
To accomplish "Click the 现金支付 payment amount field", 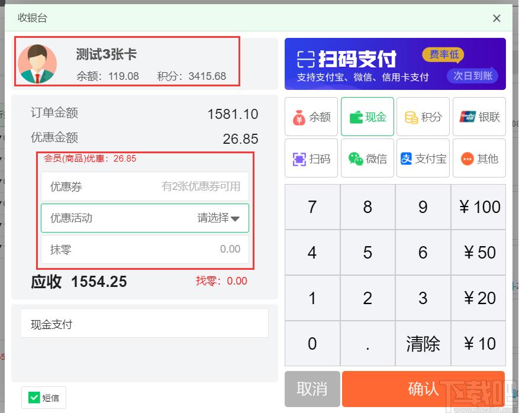I will point(144,323).
